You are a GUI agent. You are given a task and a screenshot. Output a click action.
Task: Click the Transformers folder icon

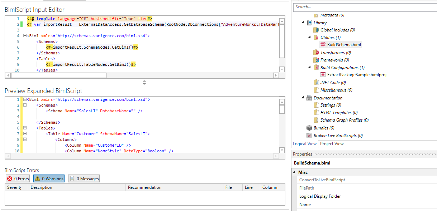[x=316, y=53]
